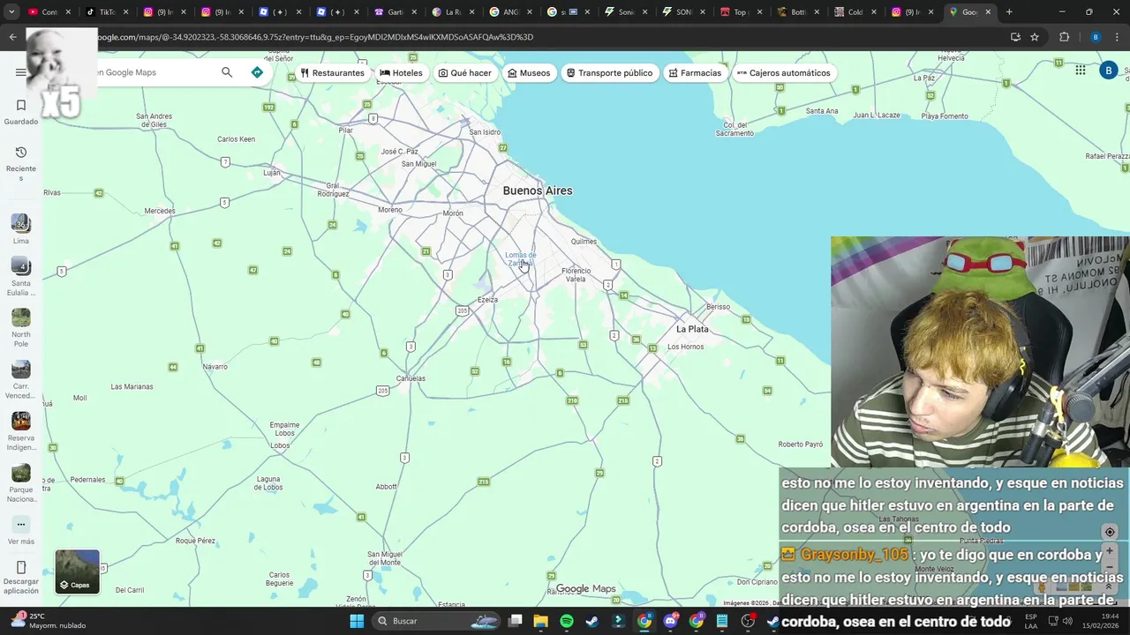Click the browser back arrow
Image resolution: width=1130 pixels, height=635 pixels.
12,37
